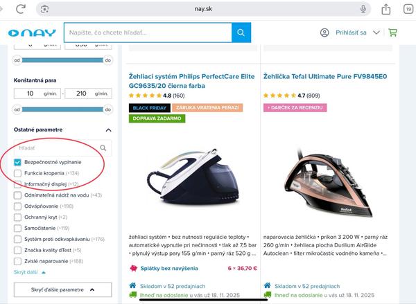Collapse the Ostatné parametre section chevron
This screenshot has width=416, height=304.
click(108, 130)
